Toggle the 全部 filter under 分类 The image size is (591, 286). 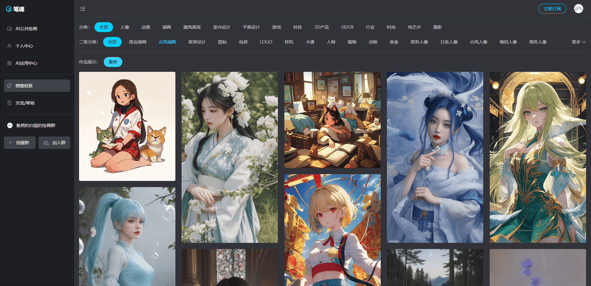click(x=103, y=27)
